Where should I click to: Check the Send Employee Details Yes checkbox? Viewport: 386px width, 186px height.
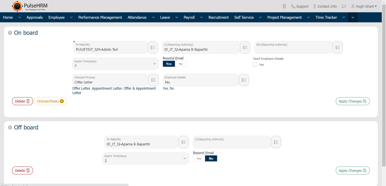pyautogui.click(x=255, y=65)
